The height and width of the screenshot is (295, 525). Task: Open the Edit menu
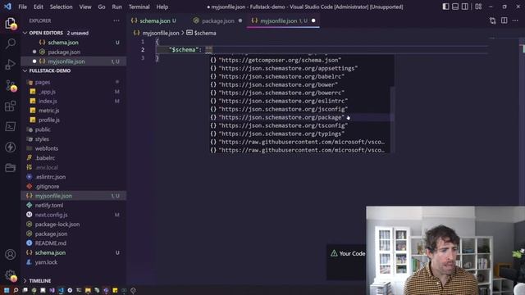point(39,7)
